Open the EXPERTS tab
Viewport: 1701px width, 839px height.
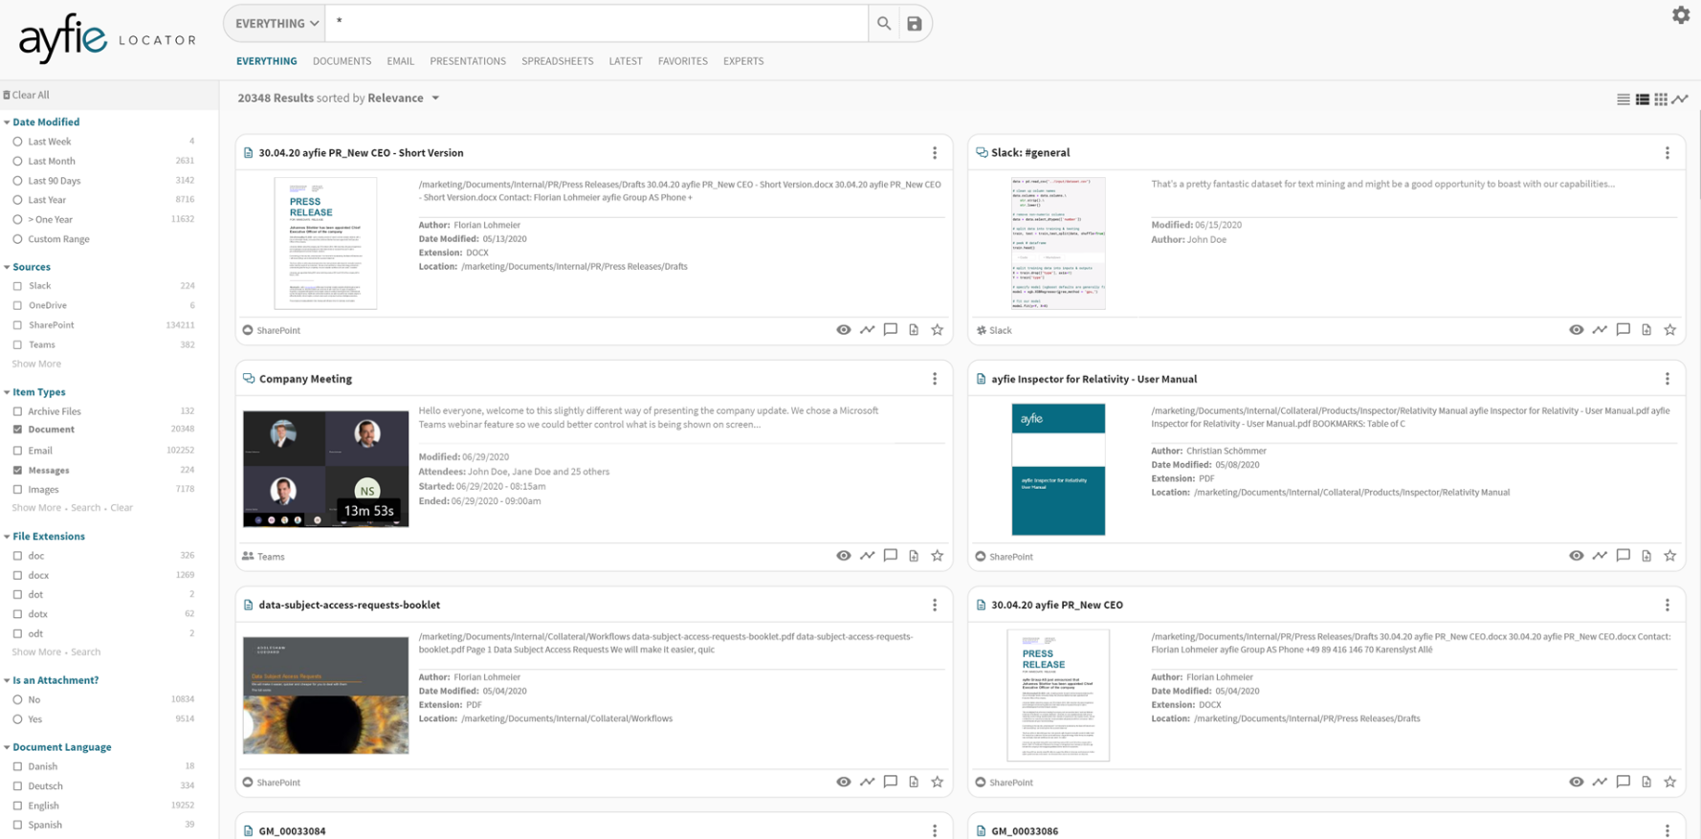(742, 61)
